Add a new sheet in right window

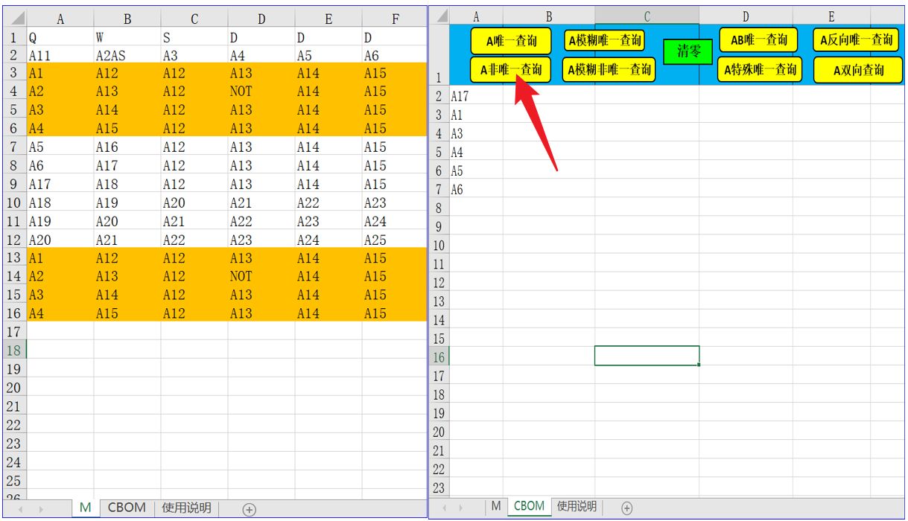click(x=627, y=508)
